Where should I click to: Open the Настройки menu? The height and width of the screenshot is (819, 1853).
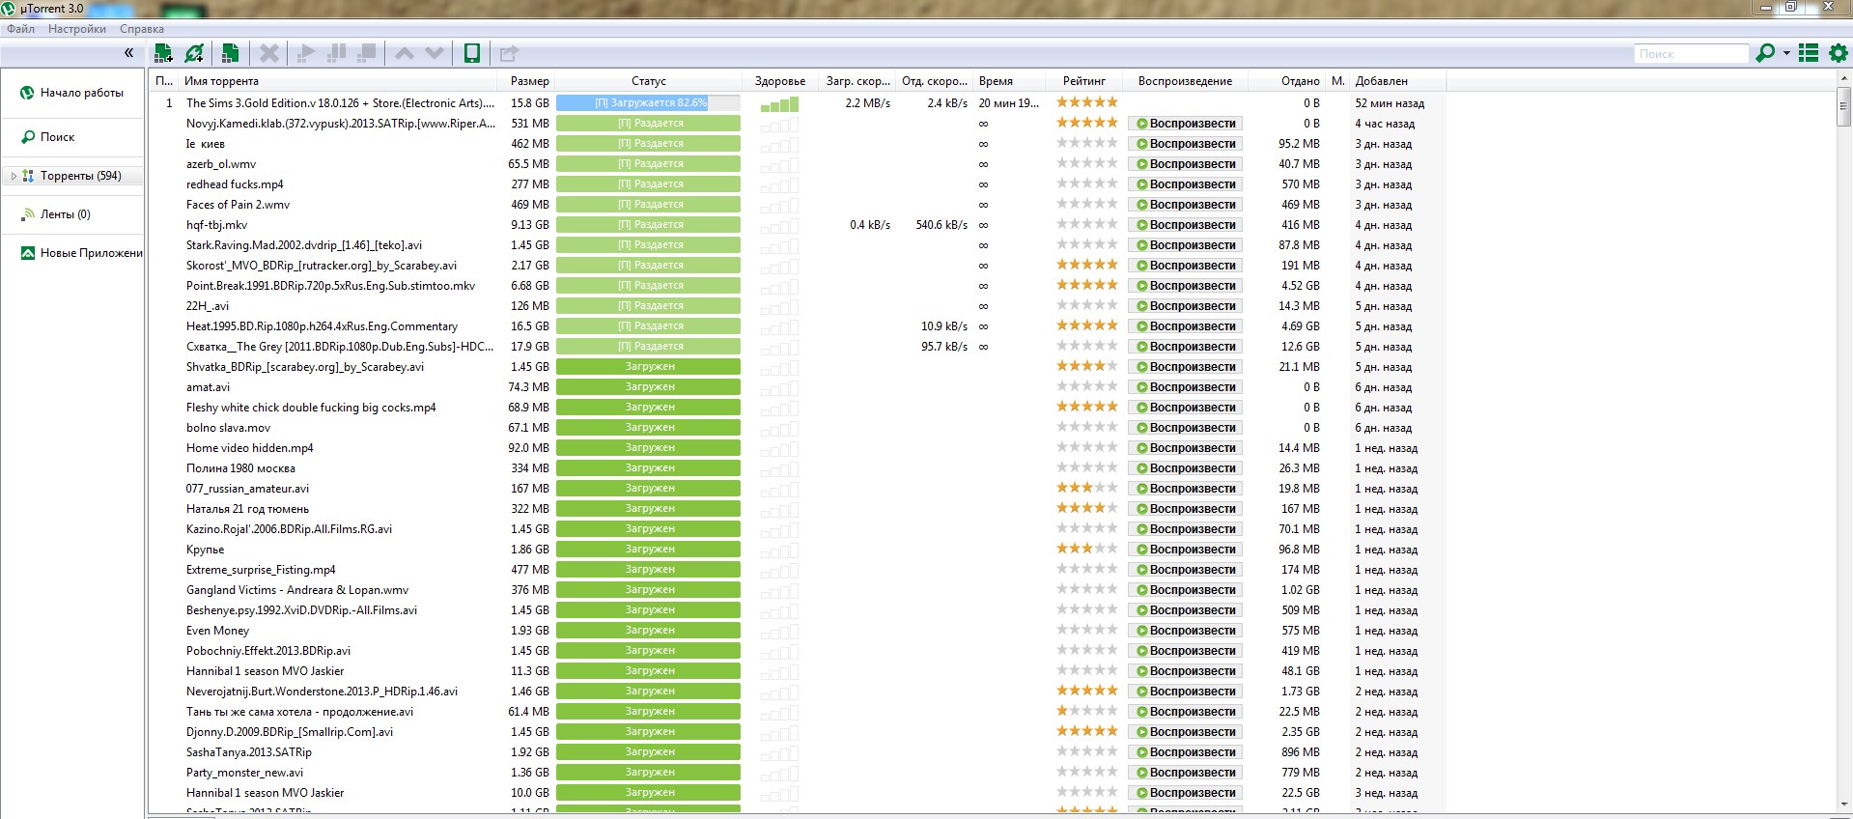[77, 29]
